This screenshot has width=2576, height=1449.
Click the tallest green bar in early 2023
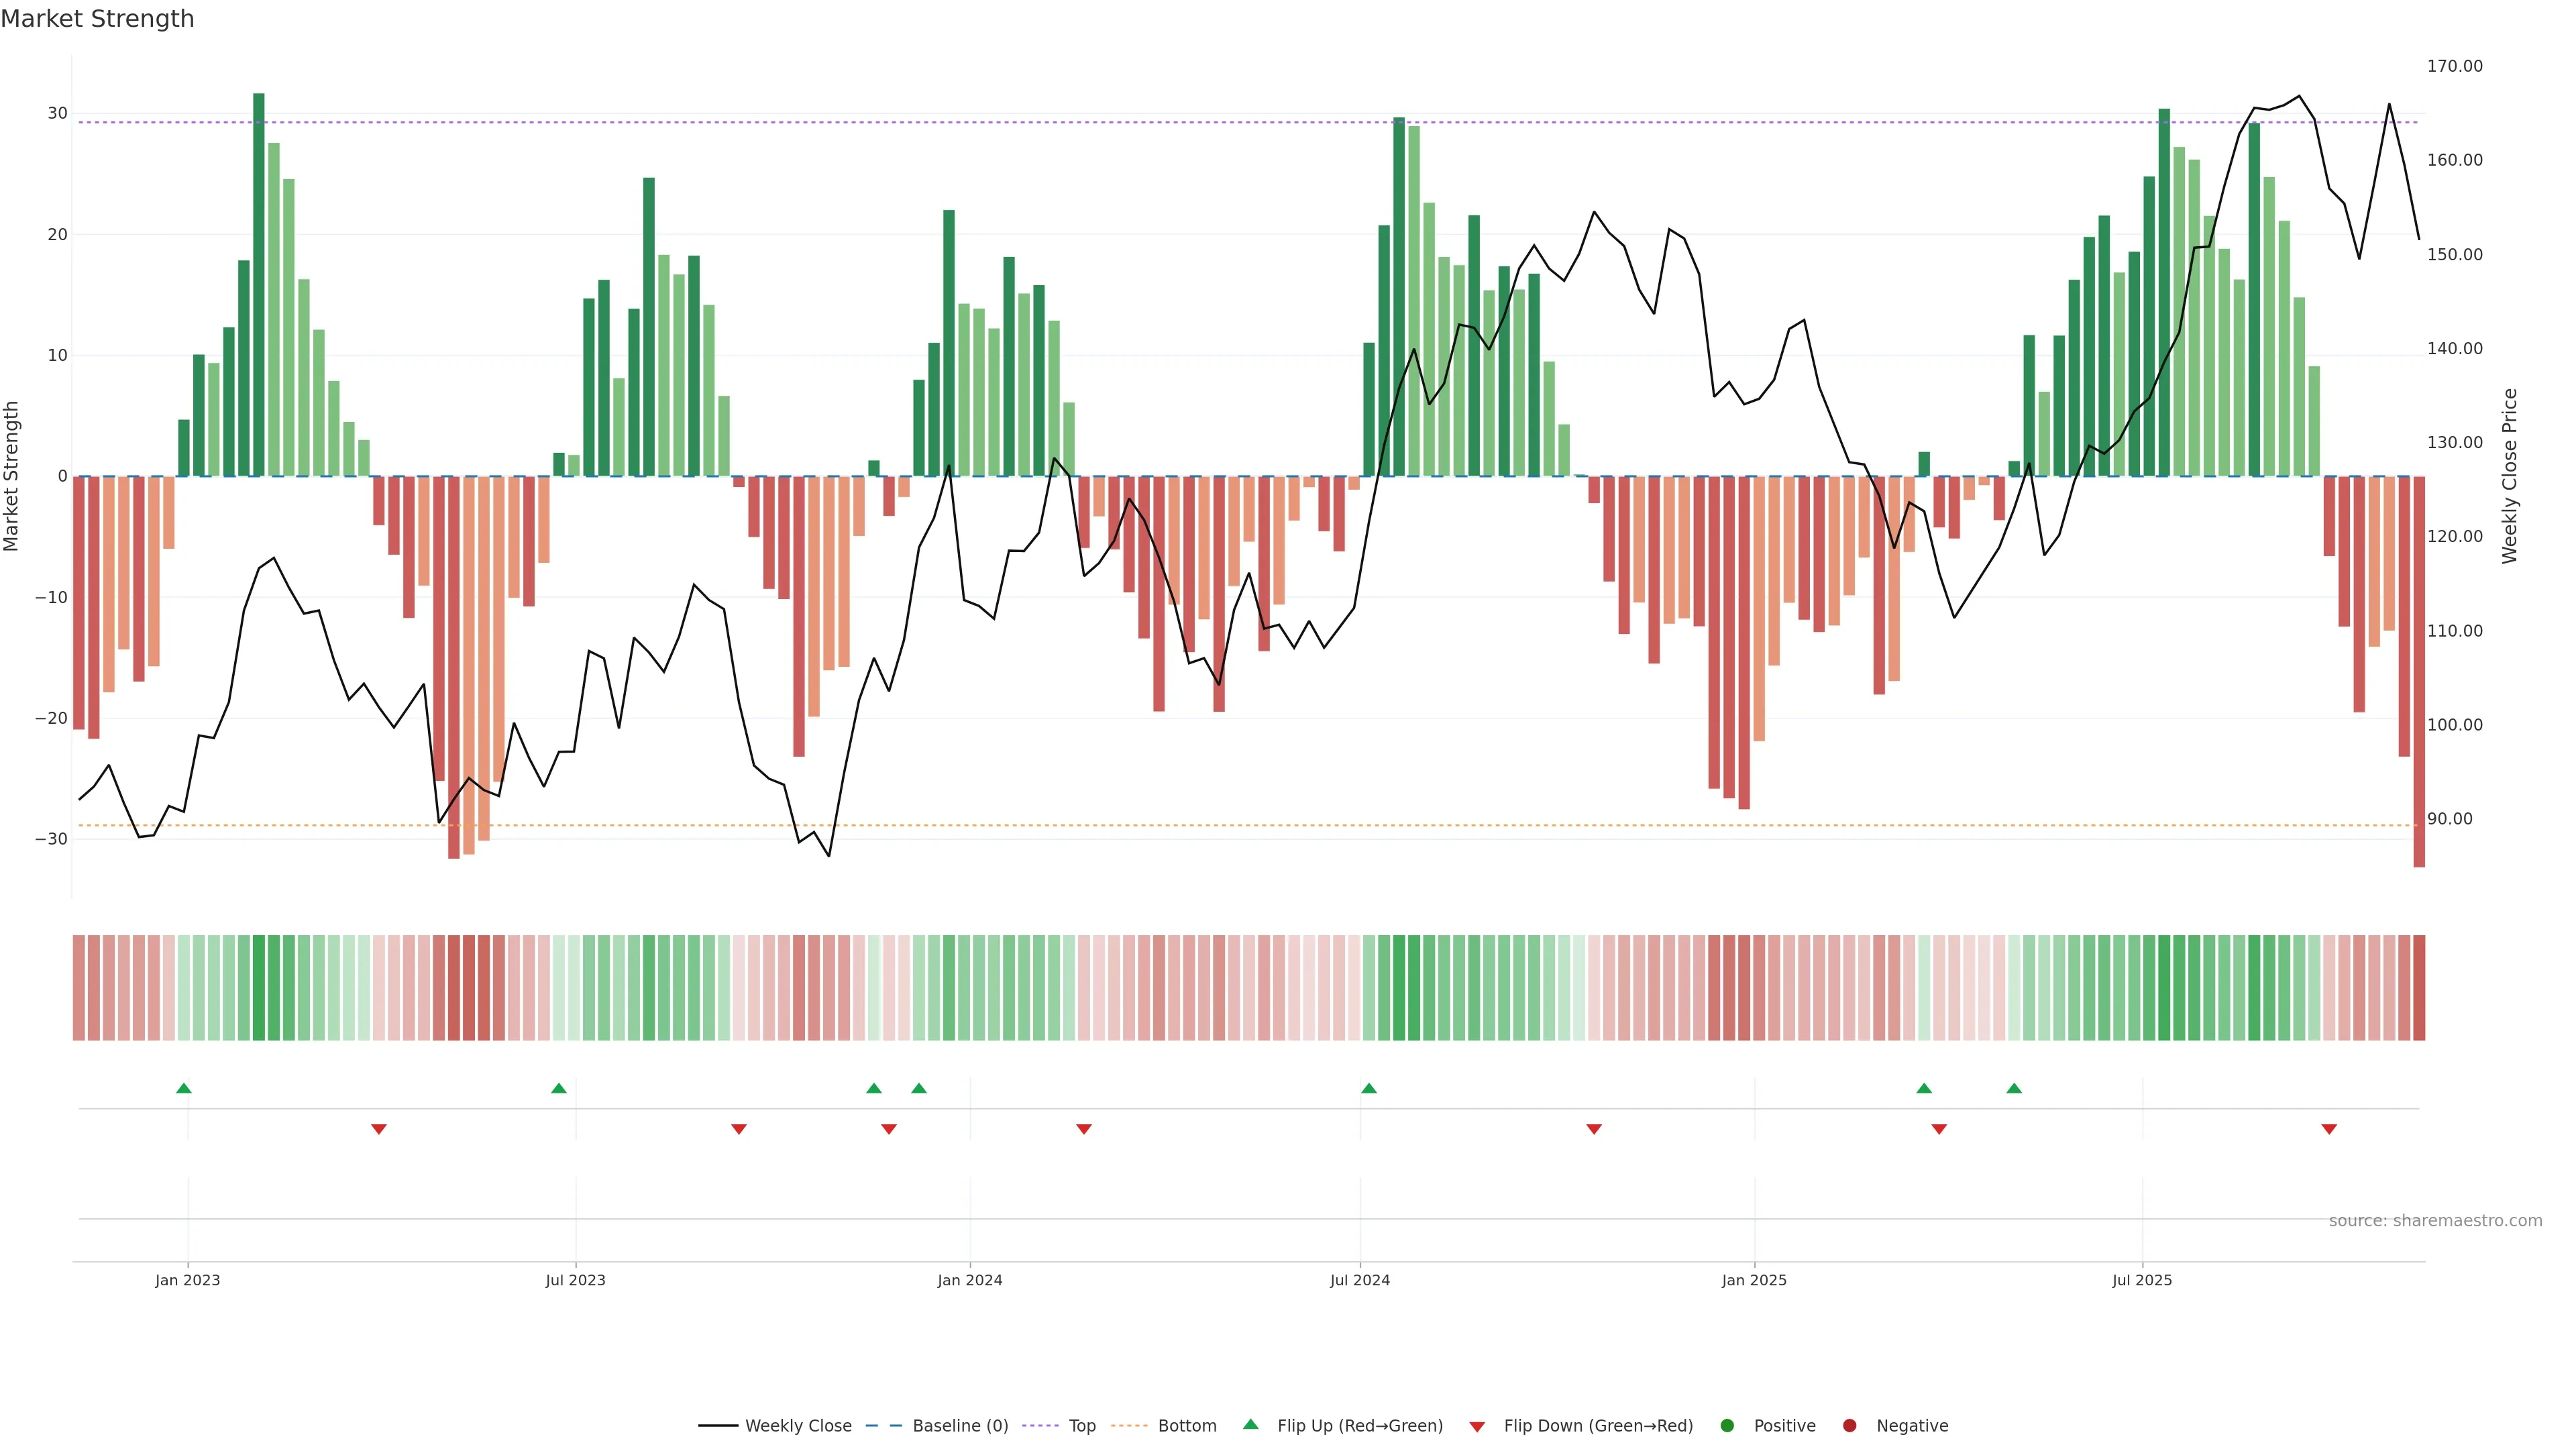point(259,285)
